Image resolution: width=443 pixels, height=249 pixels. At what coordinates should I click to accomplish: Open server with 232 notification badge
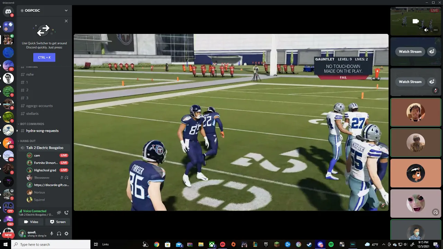click(x=8, y=220)
